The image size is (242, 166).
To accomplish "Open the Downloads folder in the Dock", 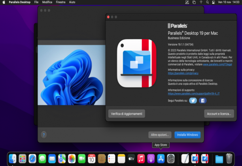I will (219, 159).
